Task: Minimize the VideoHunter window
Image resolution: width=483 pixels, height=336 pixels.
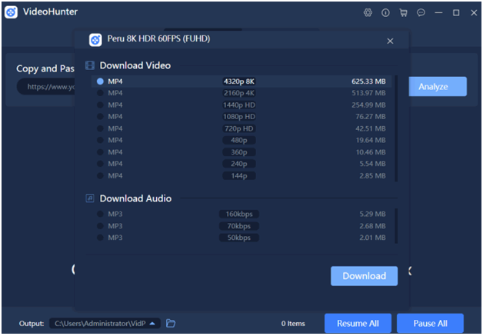Action: pos(438,12)
